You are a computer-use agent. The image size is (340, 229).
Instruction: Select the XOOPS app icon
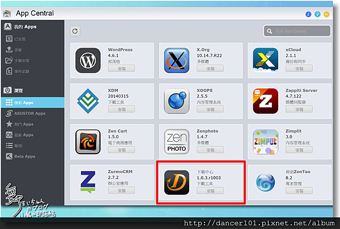click(176, 101)
